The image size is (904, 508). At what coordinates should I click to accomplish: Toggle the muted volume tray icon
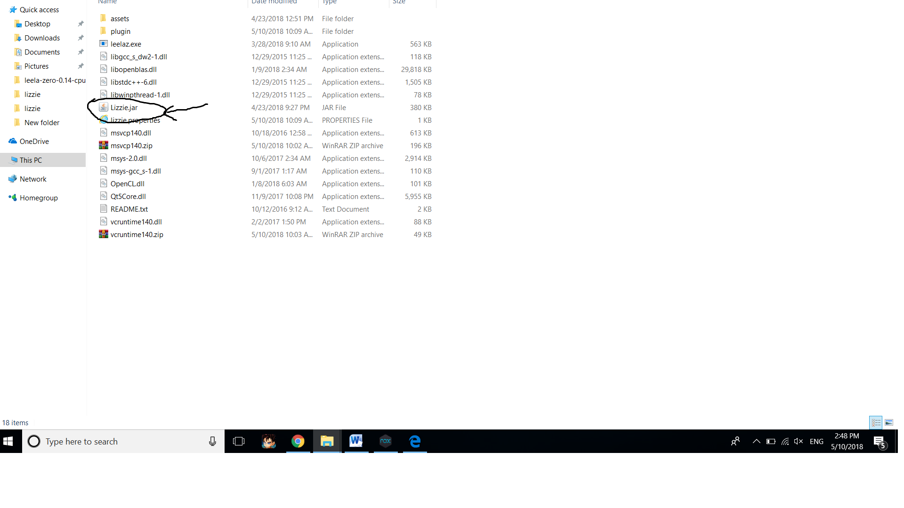tap(799, 441)
